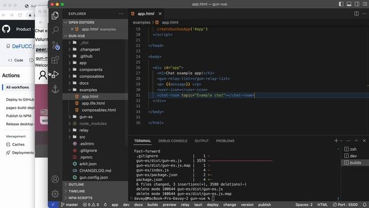Toggle primary side bar layout icon
Screen dimensions: 369x208
[x=341, y=4]
